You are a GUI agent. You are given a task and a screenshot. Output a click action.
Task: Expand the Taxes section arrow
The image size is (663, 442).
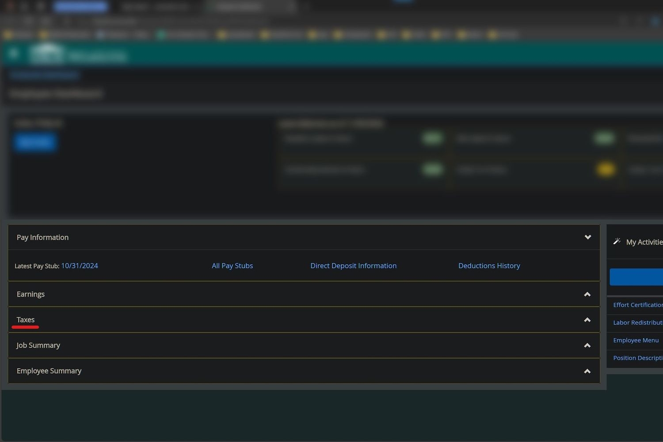click(587, 320)
